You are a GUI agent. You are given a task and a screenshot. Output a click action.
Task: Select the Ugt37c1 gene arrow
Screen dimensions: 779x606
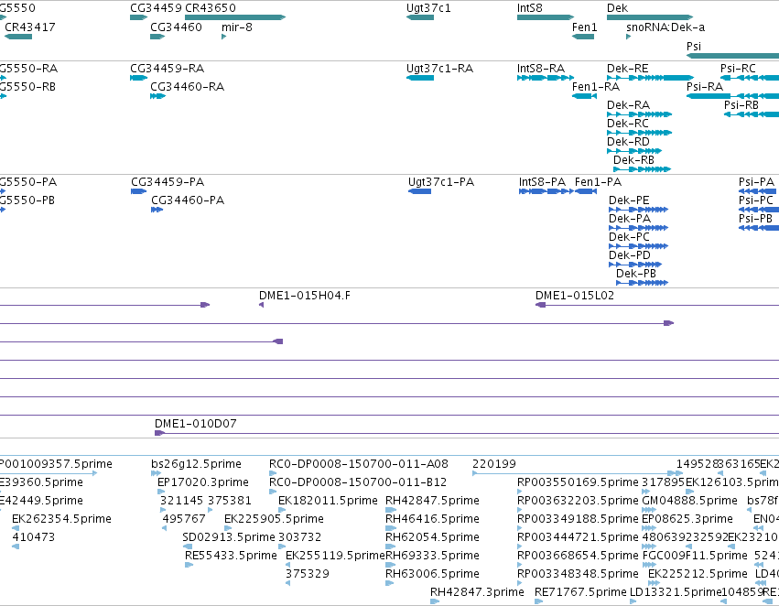point(420,17)
